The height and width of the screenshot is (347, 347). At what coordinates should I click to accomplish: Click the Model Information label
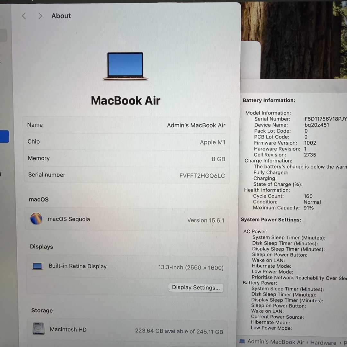click(x=268, y=113)
